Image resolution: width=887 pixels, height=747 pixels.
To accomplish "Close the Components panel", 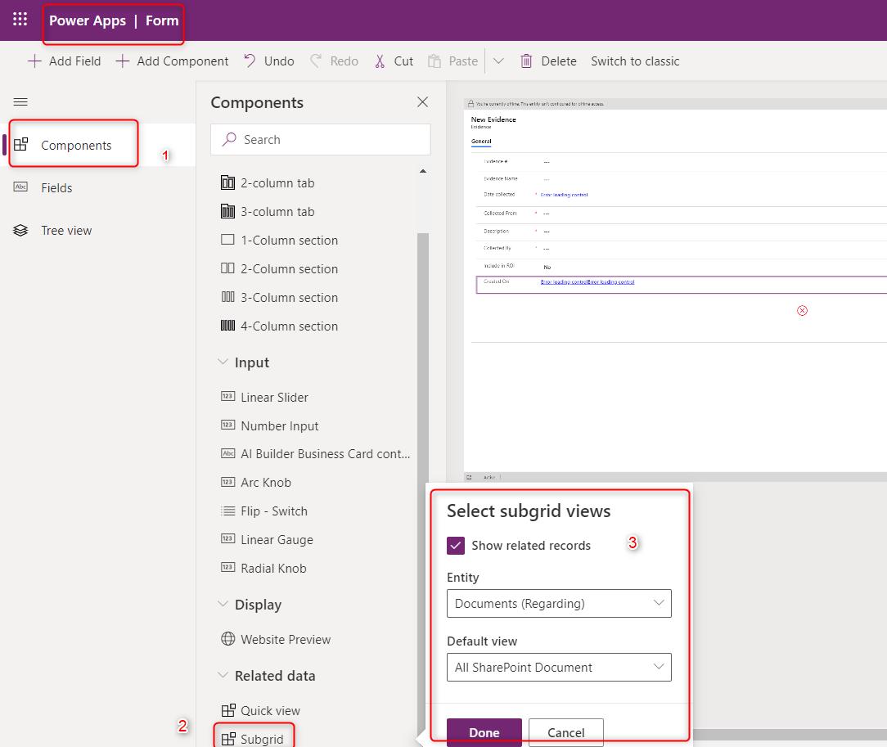I will (422, 101).
